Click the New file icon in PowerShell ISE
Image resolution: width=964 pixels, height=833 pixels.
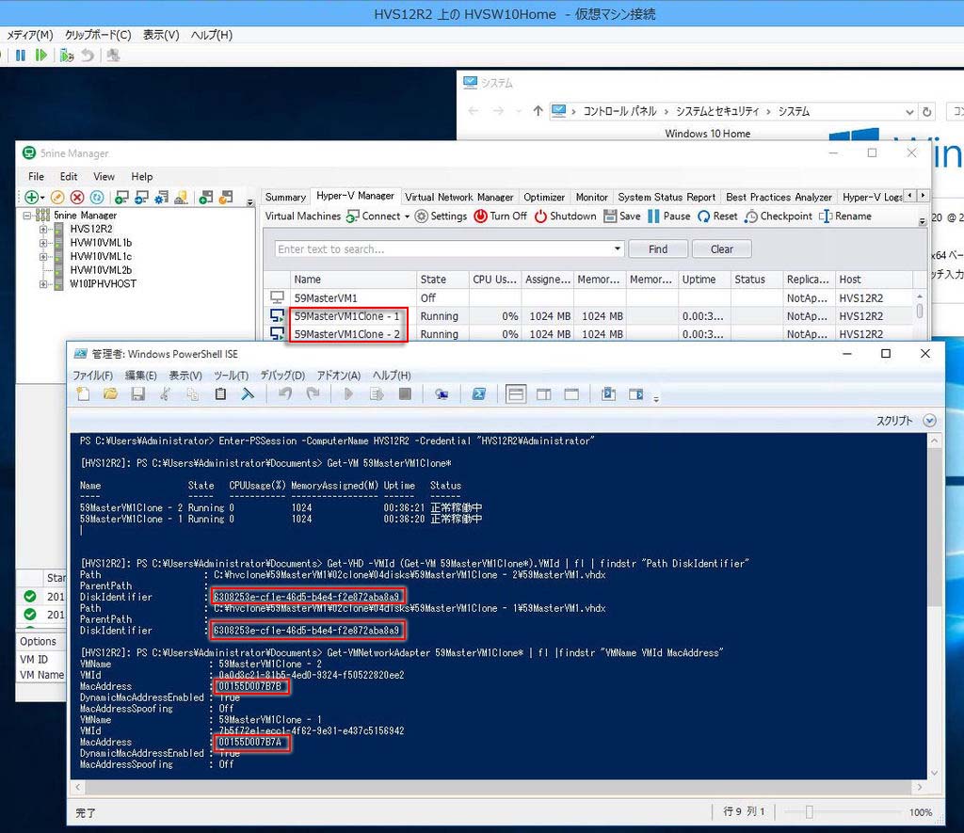click(x=83, y=394)
